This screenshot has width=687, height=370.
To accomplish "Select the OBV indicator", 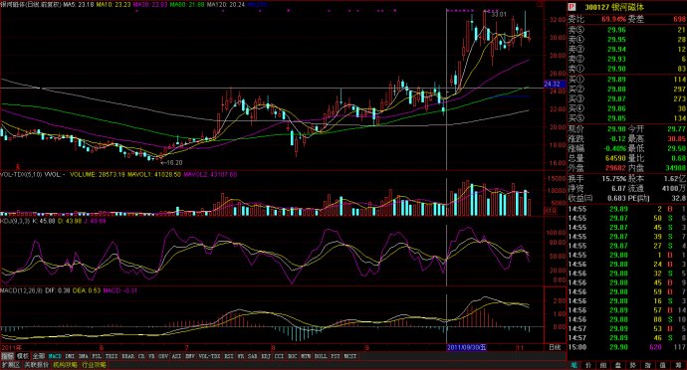I will tap(163, 356).
